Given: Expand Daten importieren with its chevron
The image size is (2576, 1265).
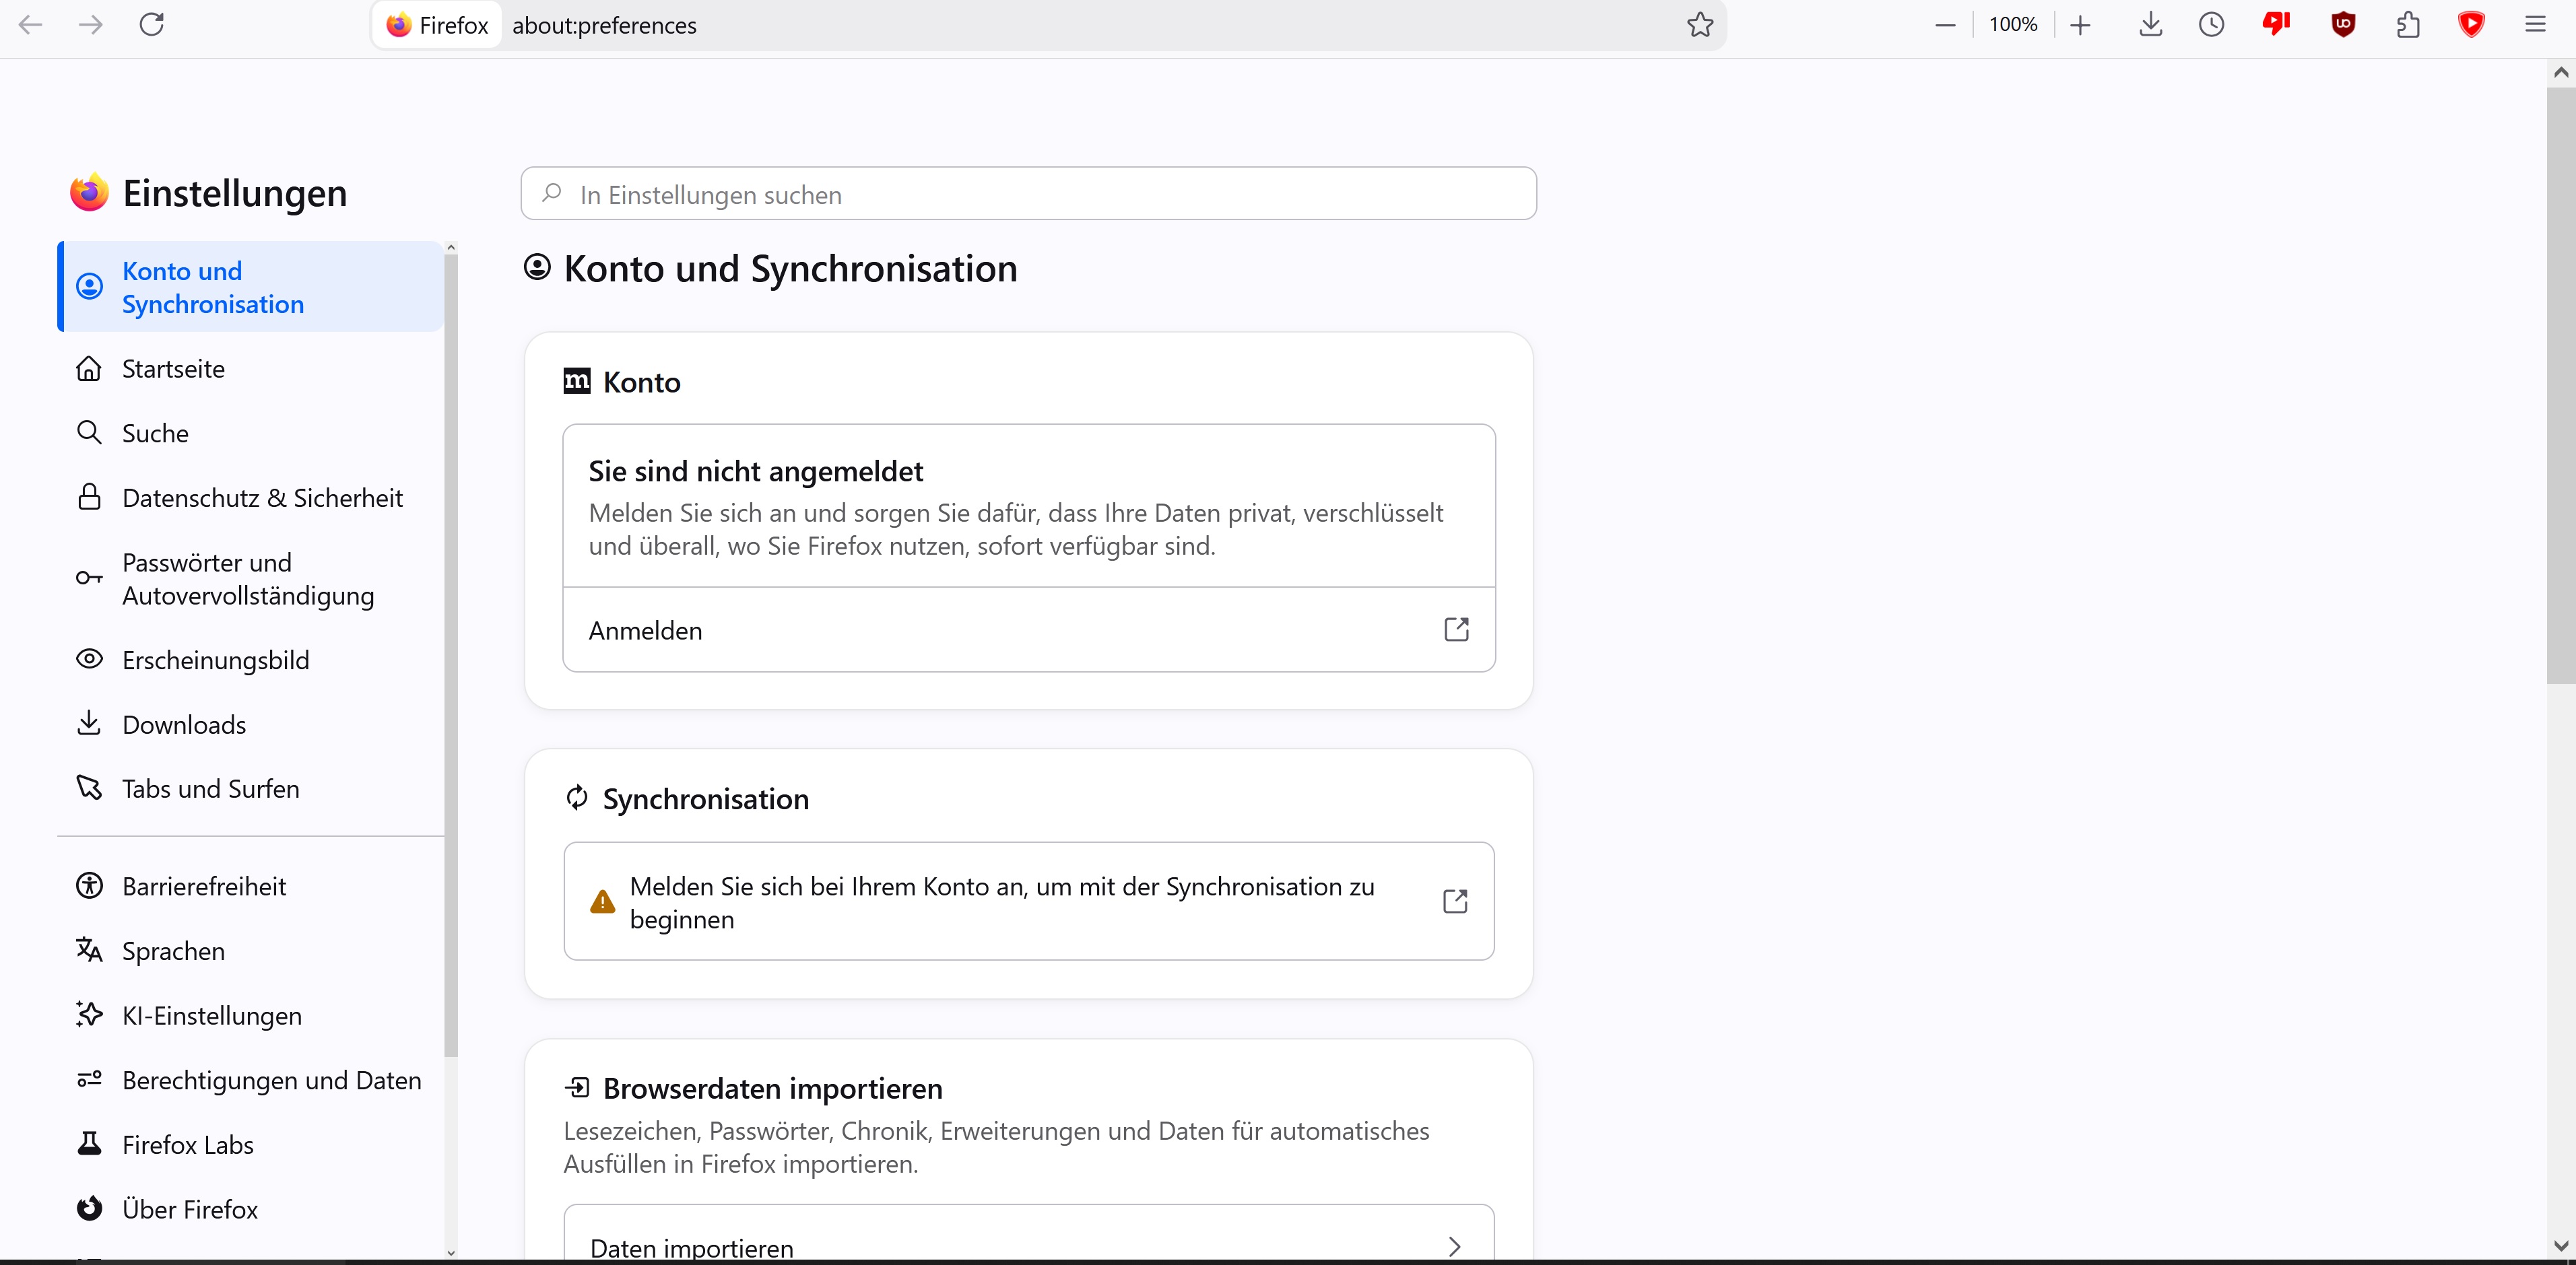Looking at the screenshot, I should (1455, 1247).
